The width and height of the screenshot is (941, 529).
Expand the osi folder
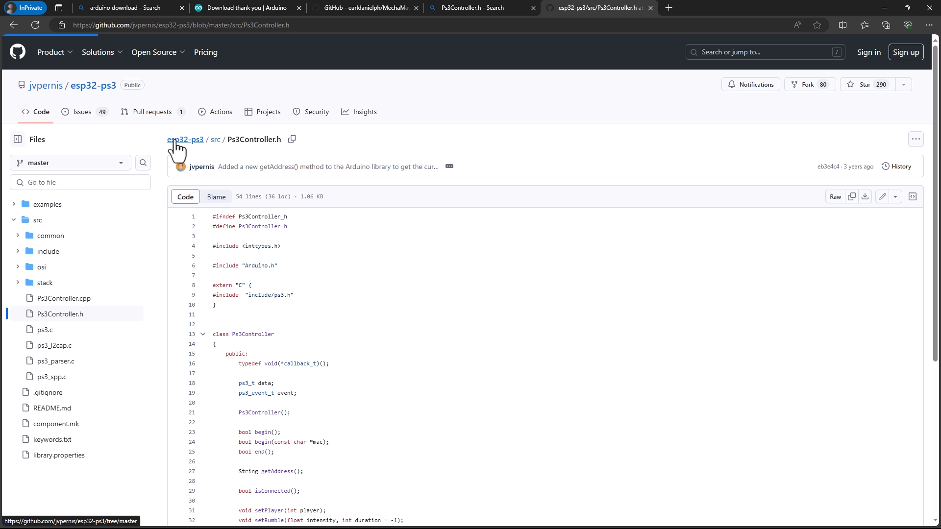[x=18, y=267]
